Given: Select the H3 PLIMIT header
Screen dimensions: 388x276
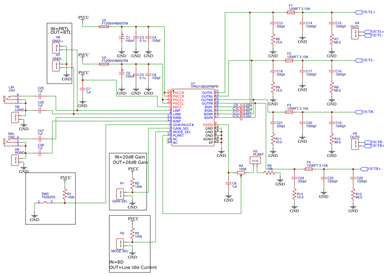Looking at the screenshot, I should pos(256,161).
